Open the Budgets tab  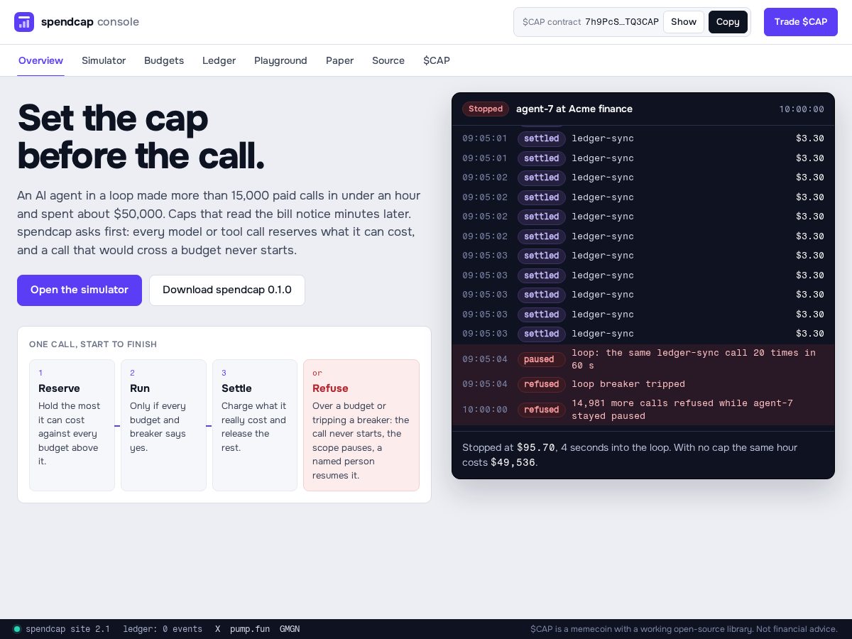coord(164,60)
